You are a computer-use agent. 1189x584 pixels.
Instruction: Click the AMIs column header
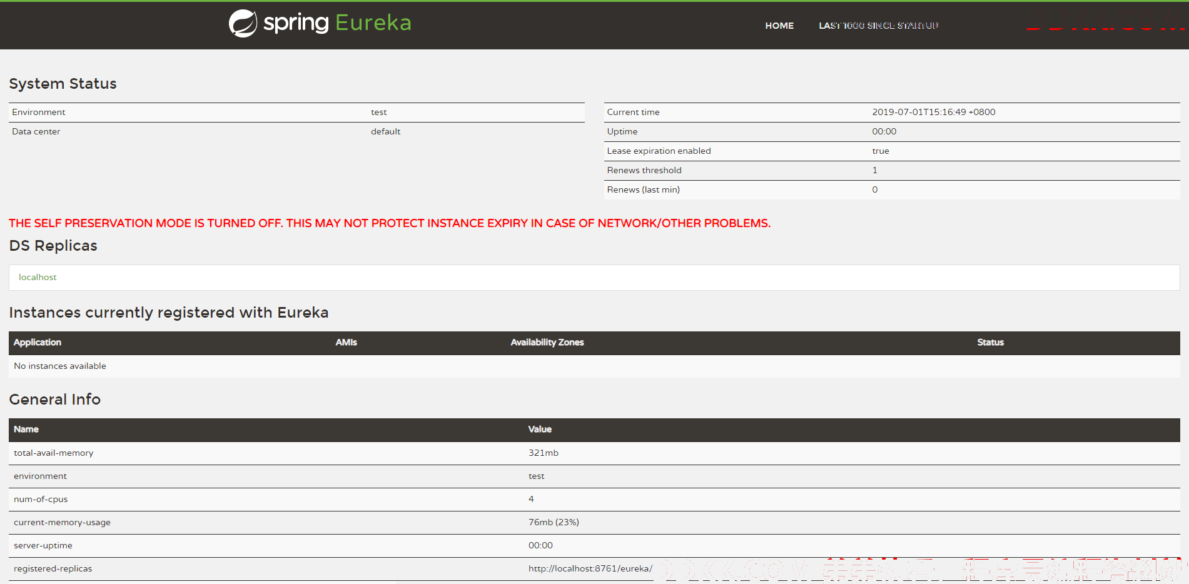[346, 342]
